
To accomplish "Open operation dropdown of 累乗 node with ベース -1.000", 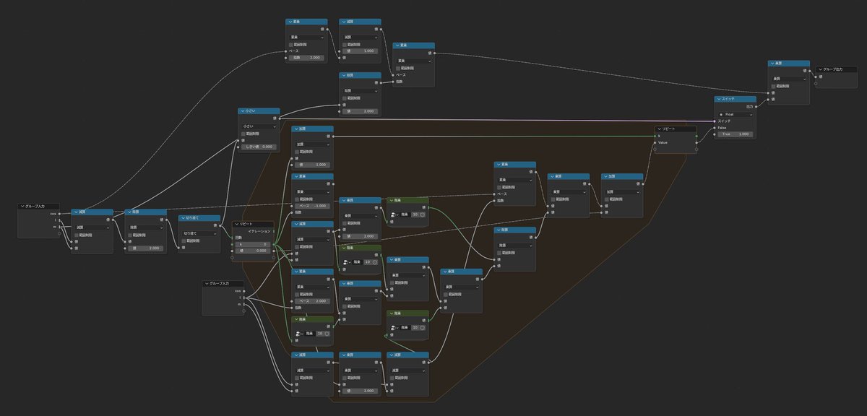I will (312, 192).
